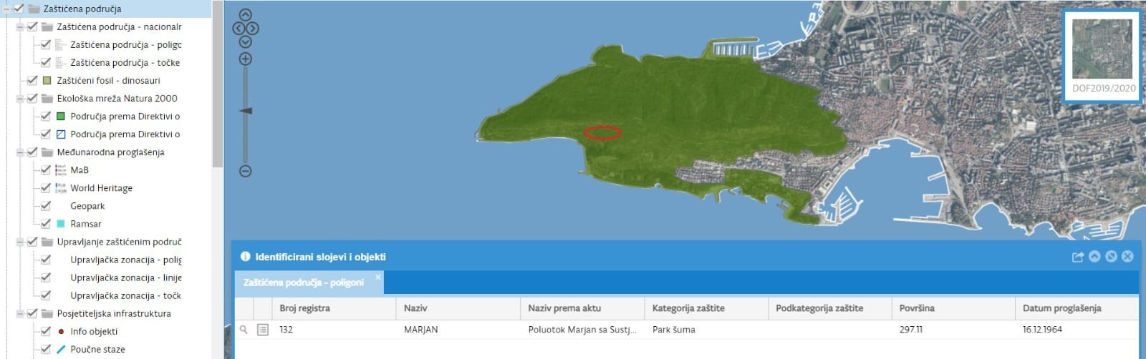Open details icon for record 132
1146x359 pixels.
(263, 330)
